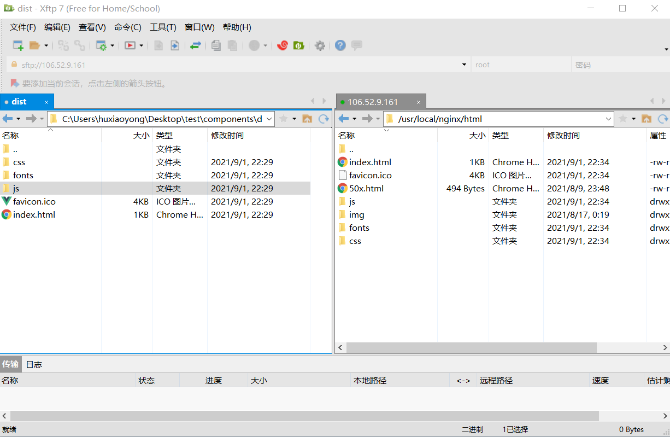Viewport: 670px width, 437px height.
Task: Open help via blue question mark icon
Action: pyautogui.click(x=340, y=45)
